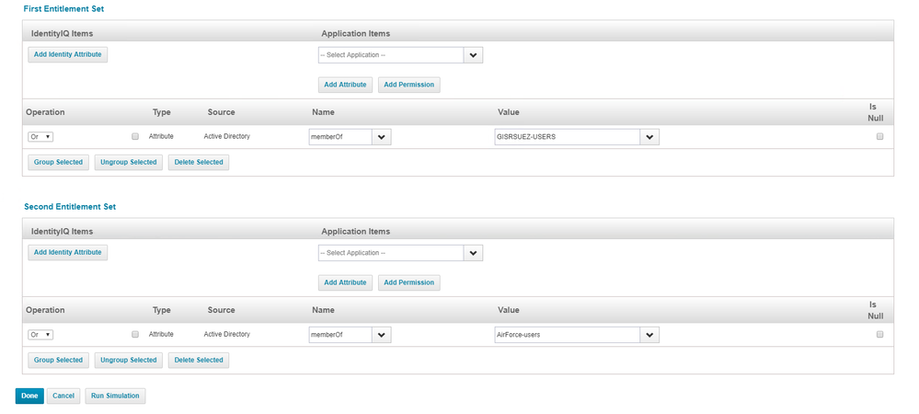919x414 pixels.
Task: Click Delete Selected in First Entitlement Set
Action: [198, 162]
